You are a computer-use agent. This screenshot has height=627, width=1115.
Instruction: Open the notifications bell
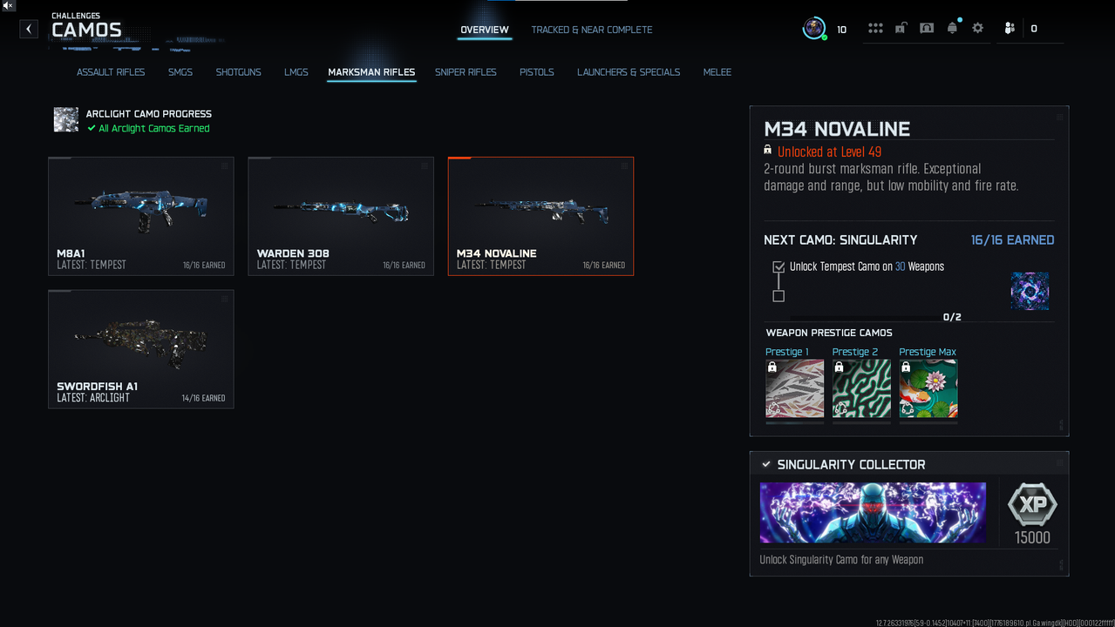(952, 29)
